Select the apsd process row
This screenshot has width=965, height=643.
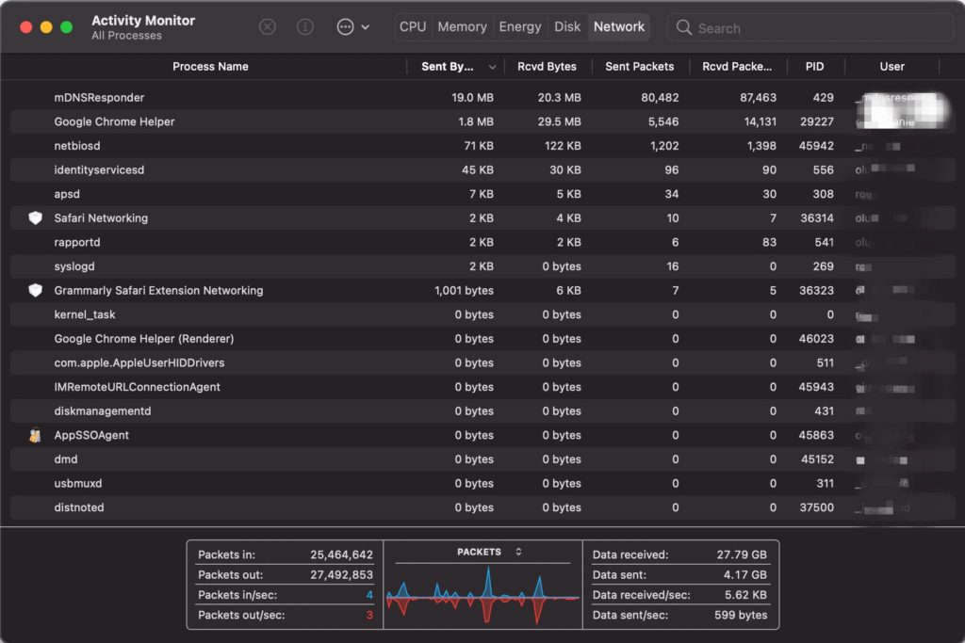[482, 194]
